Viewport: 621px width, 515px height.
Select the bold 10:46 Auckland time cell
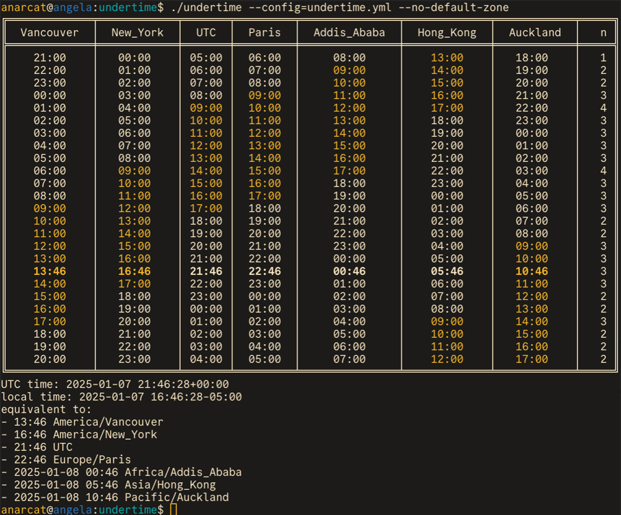(x=532, y=271)
